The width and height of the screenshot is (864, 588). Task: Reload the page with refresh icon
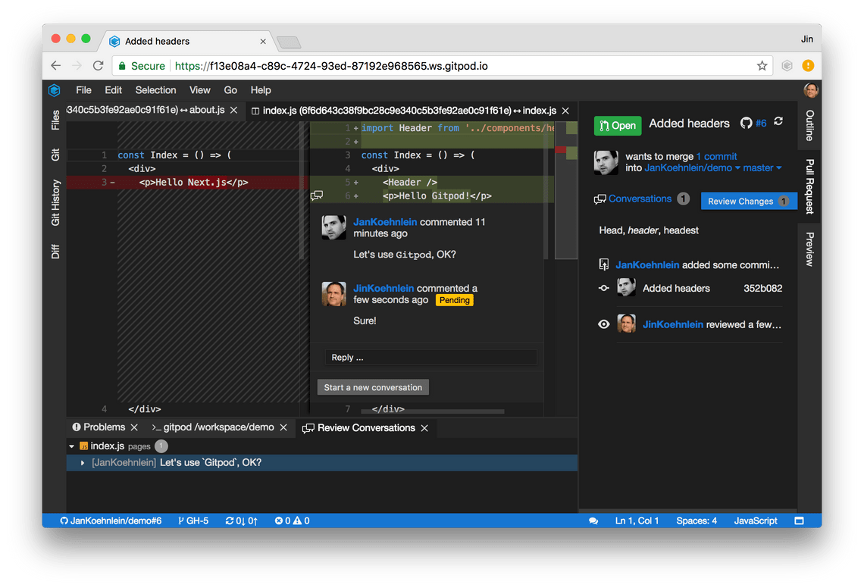tap(98, 66)
